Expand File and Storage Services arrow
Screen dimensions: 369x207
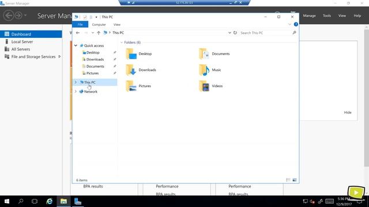pyautogui.click(x=59, y=56)
